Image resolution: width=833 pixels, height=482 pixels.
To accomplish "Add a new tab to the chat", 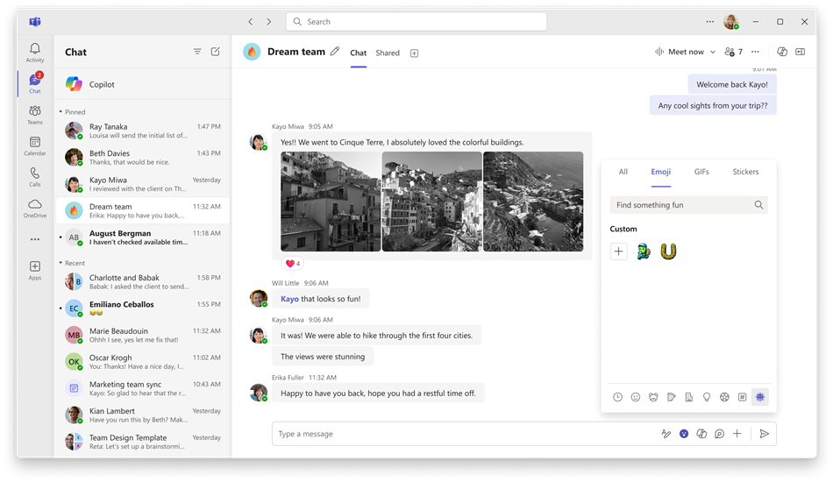I will click(x=415, y=53).
